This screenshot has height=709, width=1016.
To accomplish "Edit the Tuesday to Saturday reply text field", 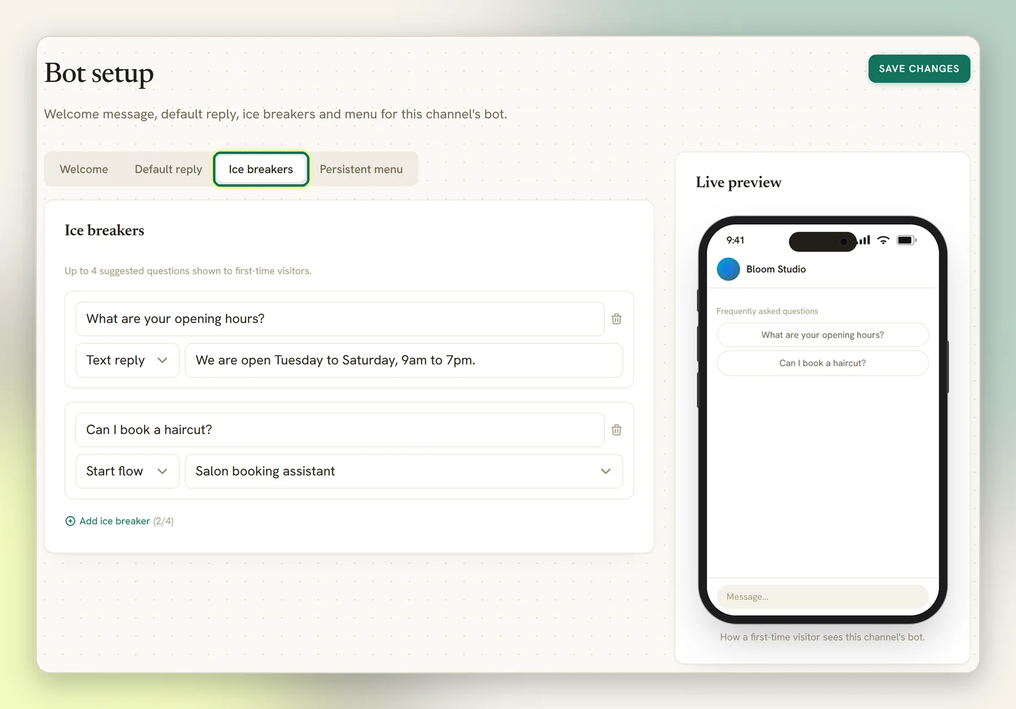I will click(x=404, y=361).
